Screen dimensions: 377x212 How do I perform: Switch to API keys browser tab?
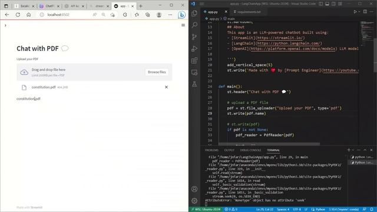pyautogui.click(x=75, y=6)
